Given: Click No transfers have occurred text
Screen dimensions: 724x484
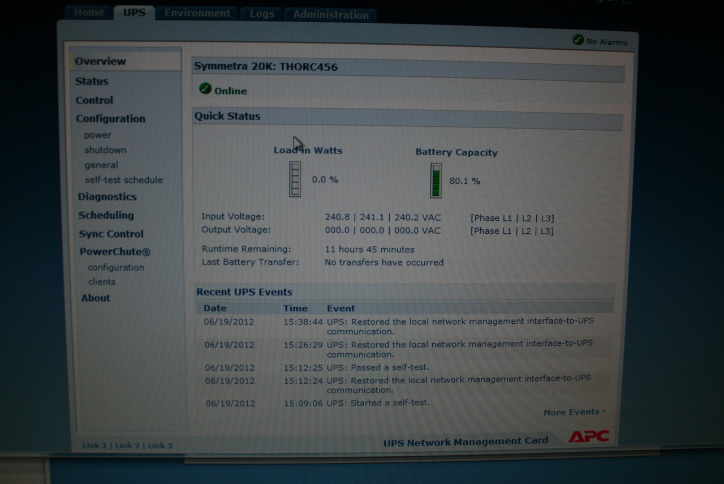Looking at the screenshot, I should click(x=384, y=262).
